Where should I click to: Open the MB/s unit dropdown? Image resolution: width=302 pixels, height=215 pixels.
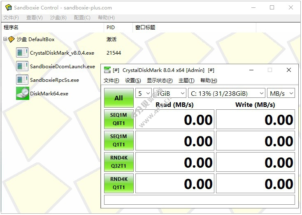281,93
